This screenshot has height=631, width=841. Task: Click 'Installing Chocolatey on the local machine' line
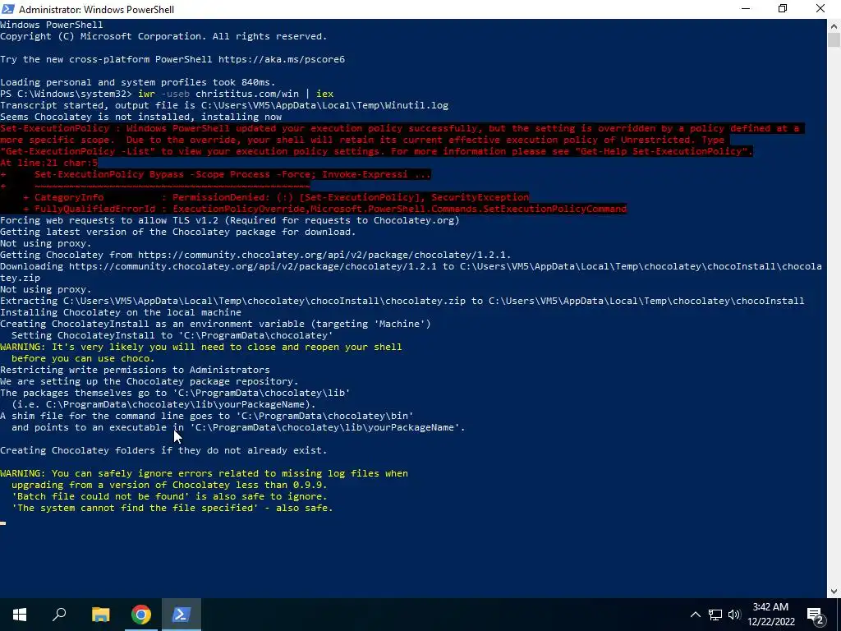pyautogui.click(x=121, y=312)
